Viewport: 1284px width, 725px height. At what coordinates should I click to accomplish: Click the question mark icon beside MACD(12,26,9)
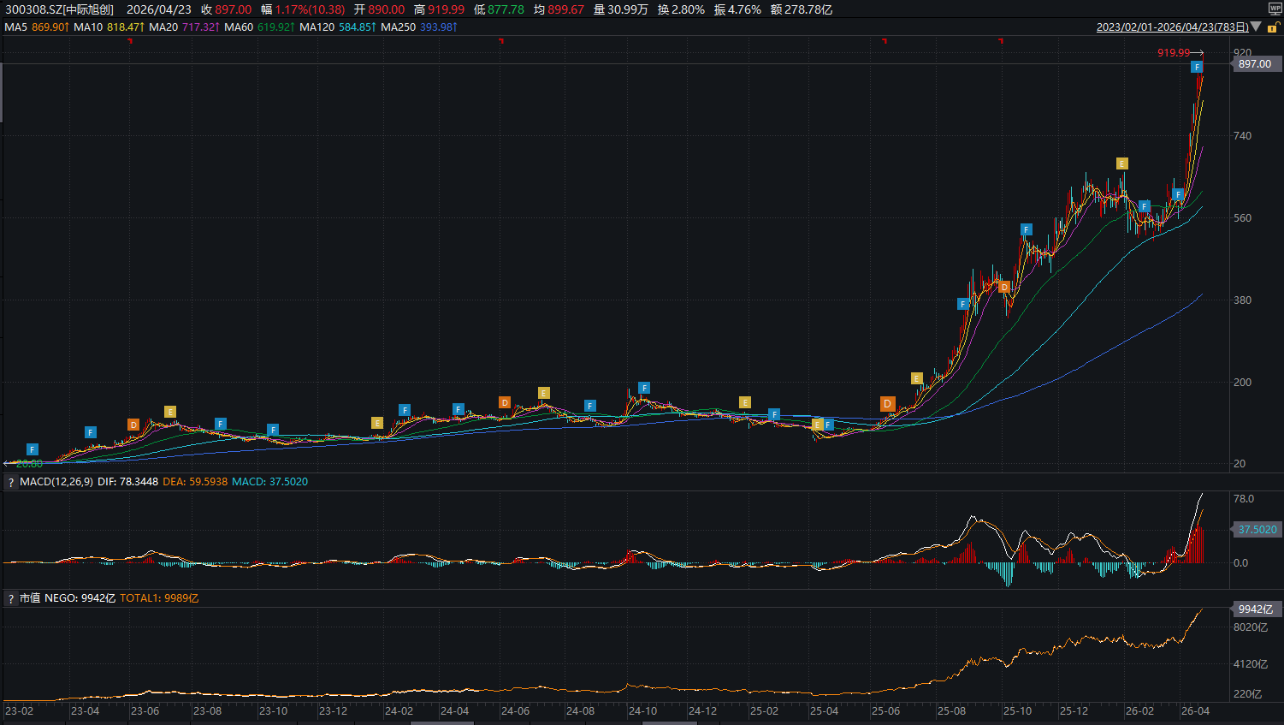[11, 483]
